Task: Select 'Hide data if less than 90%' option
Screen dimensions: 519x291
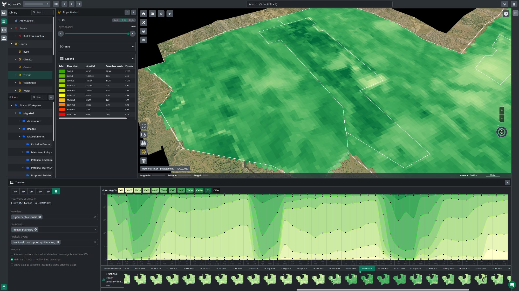Action: point(12,260)
